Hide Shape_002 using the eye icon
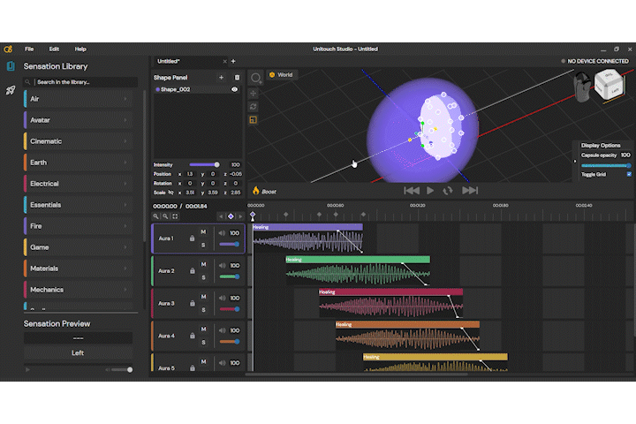The height and width of the screenshot is (424, 636). tap(234, 89)
